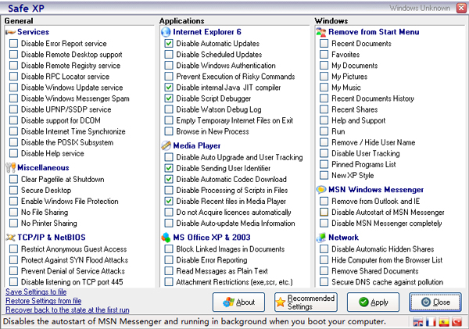The image size is (469, 329).
Task: Switch language with the UK flag icon
Action: pos(418,322)
